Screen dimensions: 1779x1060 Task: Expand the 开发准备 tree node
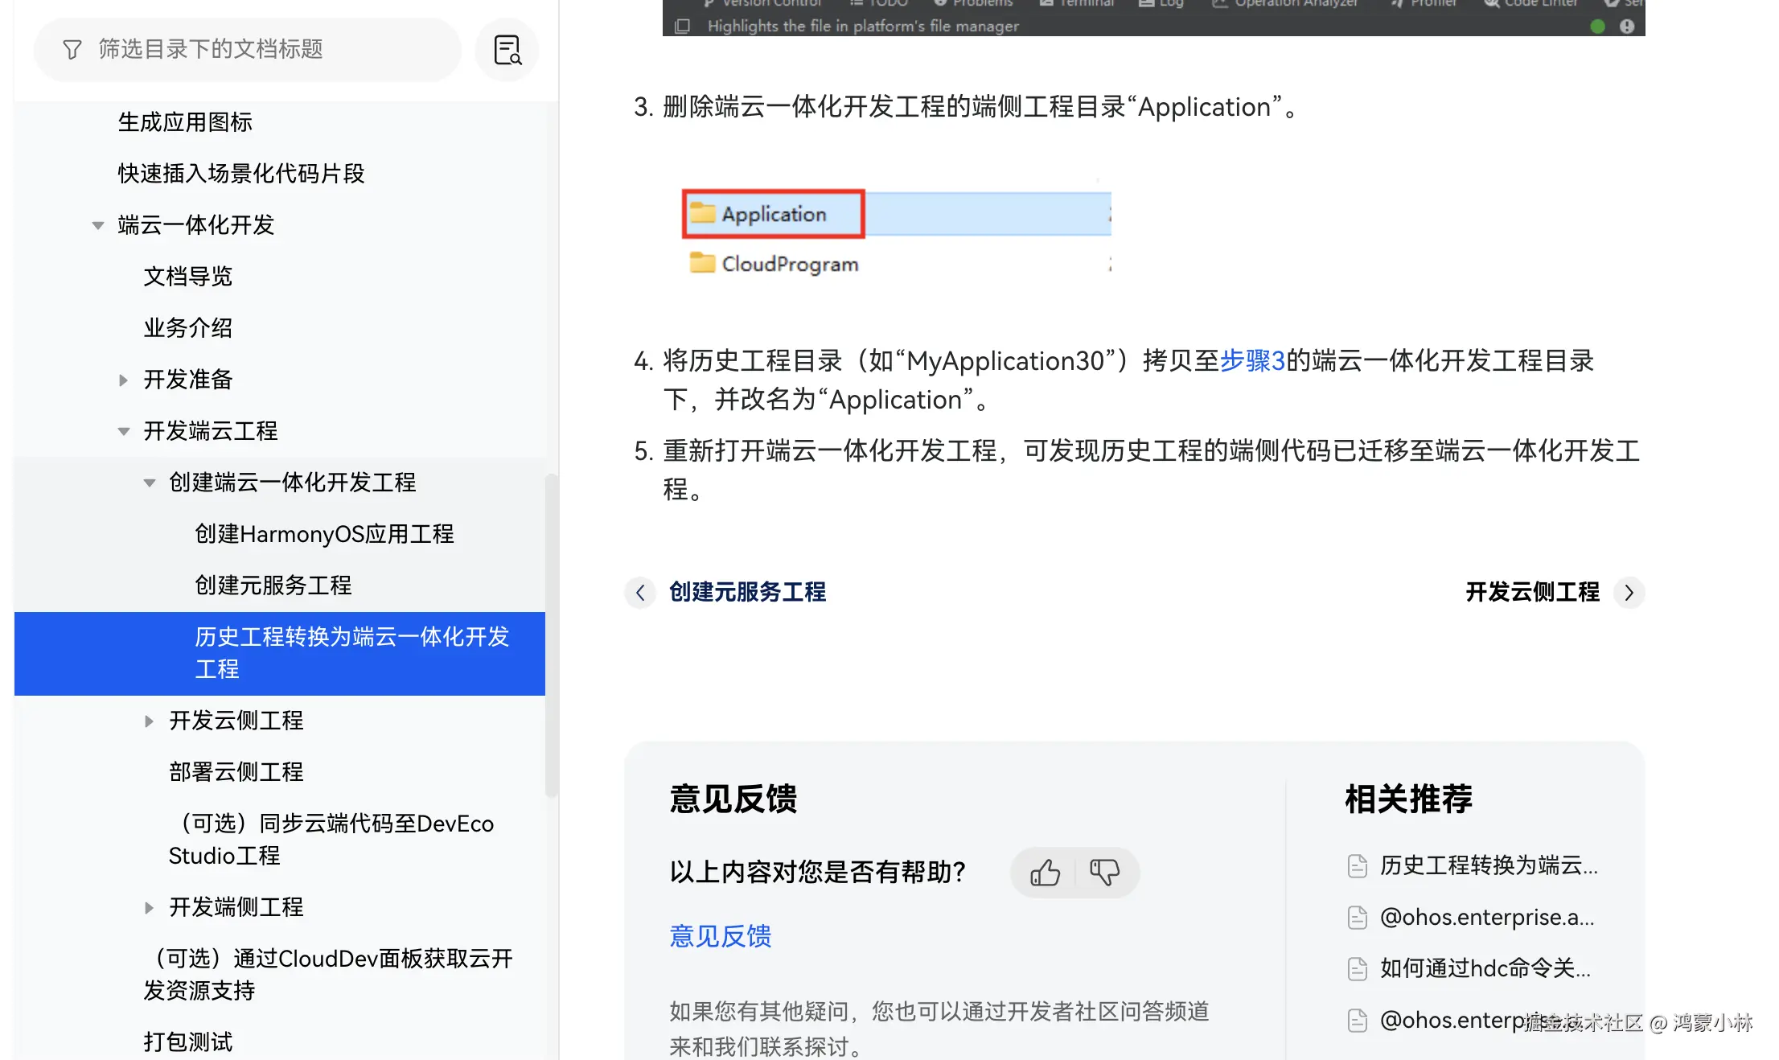(123, 380)
